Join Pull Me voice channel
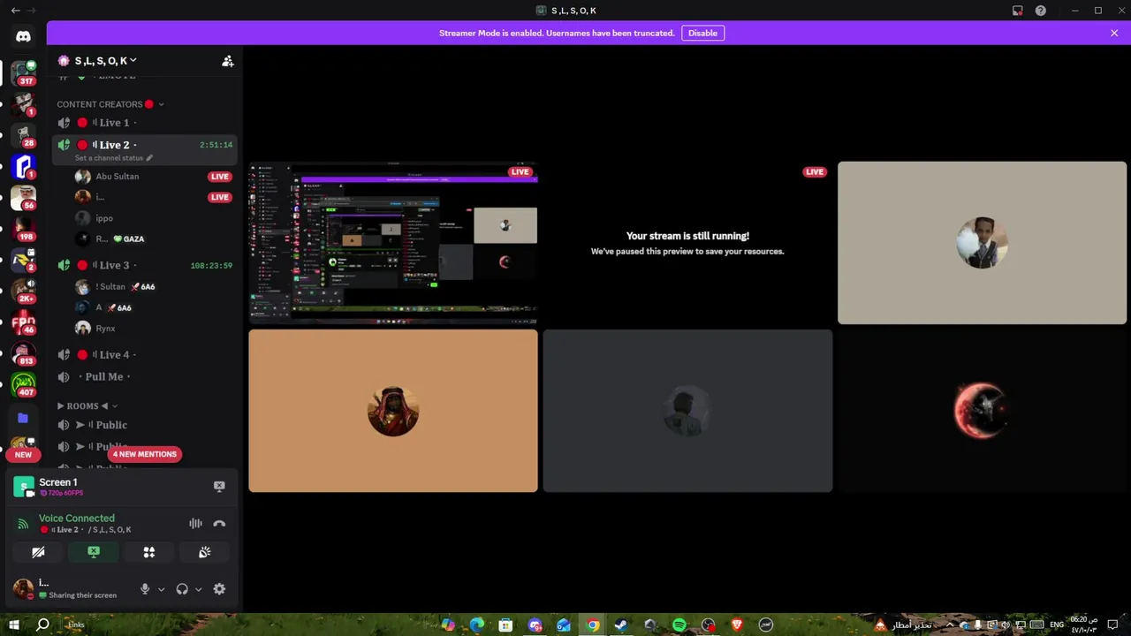Image resolution: width=1131 pixels, height=636 pixels. click(x=145, y=376)
